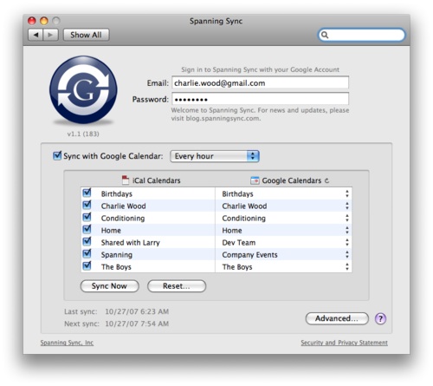The height and width of the screenshot is (386, 433).
Task: Click the magnifier icon in search field
Action: coord(325,35)
